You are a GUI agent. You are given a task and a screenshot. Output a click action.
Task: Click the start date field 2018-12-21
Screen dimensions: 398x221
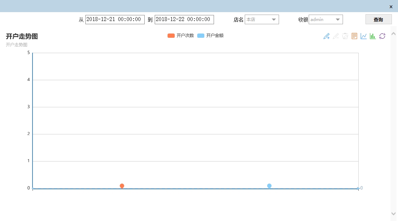point(115,20)
